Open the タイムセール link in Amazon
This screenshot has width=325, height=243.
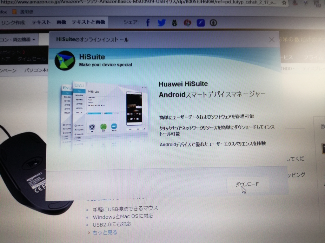[x=31, y=59]
